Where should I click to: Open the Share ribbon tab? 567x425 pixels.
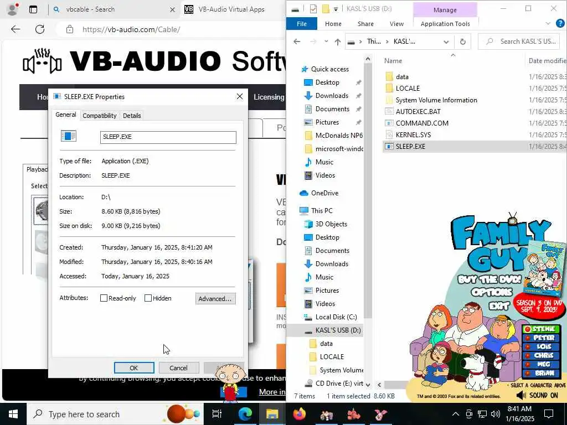365,24
